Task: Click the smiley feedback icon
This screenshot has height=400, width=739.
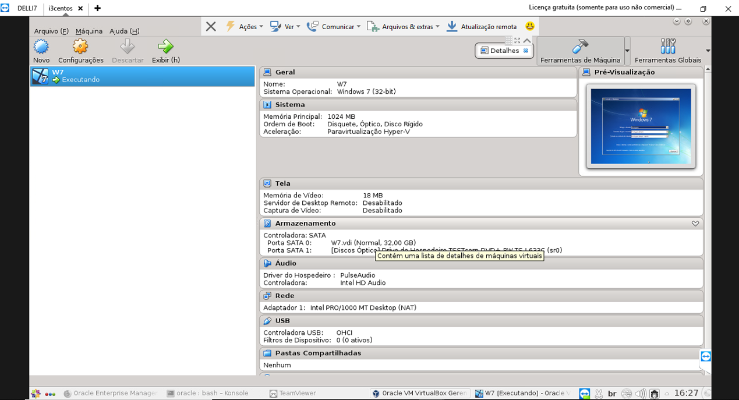Action: 529,26
